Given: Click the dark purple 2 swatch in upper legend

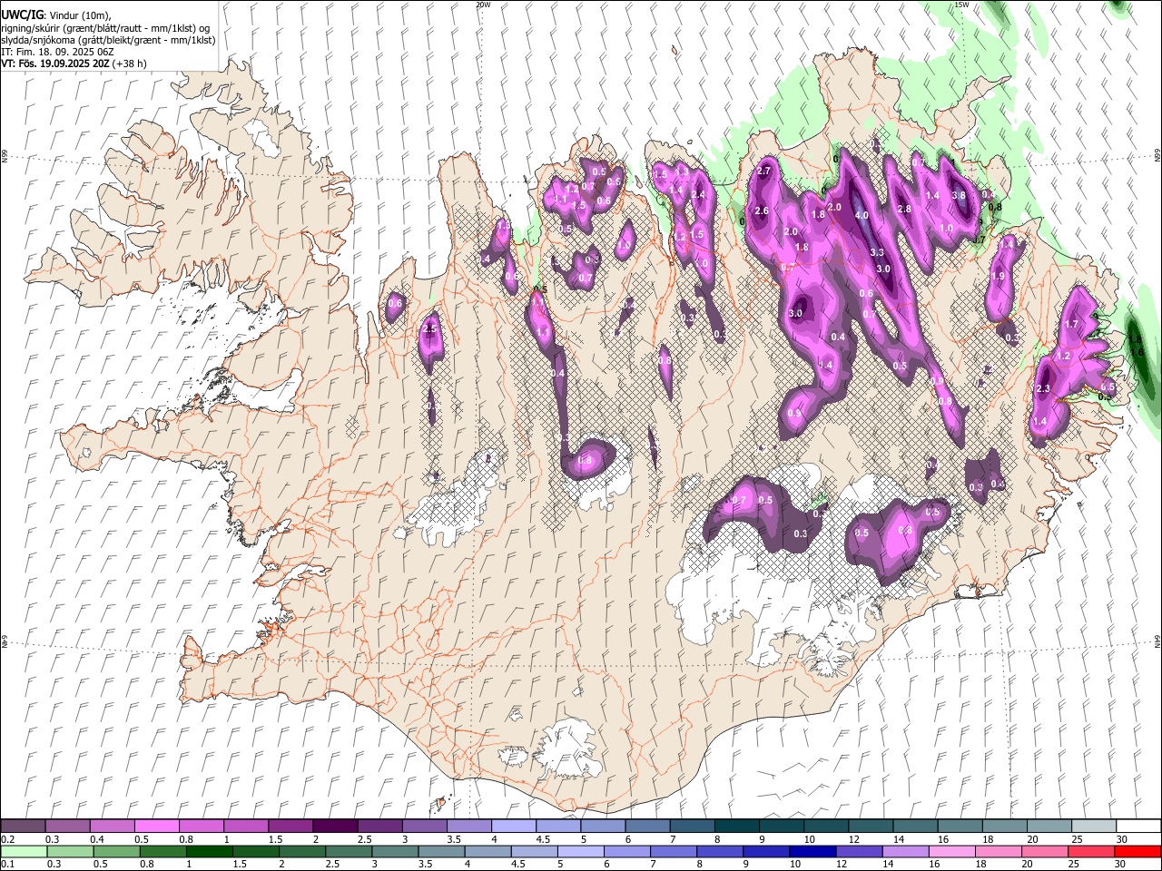Looking at the screenshot, I should (x=335, y=827).
